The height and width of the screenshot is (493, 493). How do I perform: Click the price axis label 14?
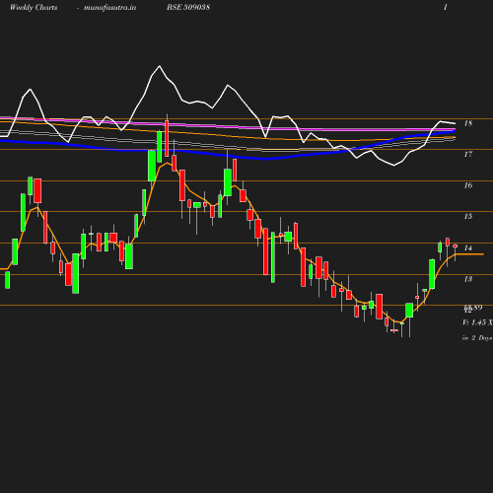click(468, 248)
